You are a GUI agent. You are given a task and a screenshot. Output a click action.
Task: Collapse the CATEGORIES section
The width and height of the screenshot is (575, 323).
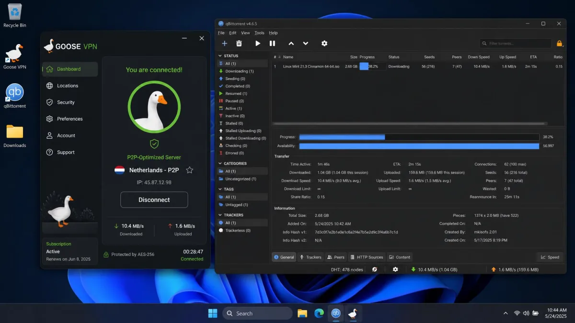(x=220, y=164)
